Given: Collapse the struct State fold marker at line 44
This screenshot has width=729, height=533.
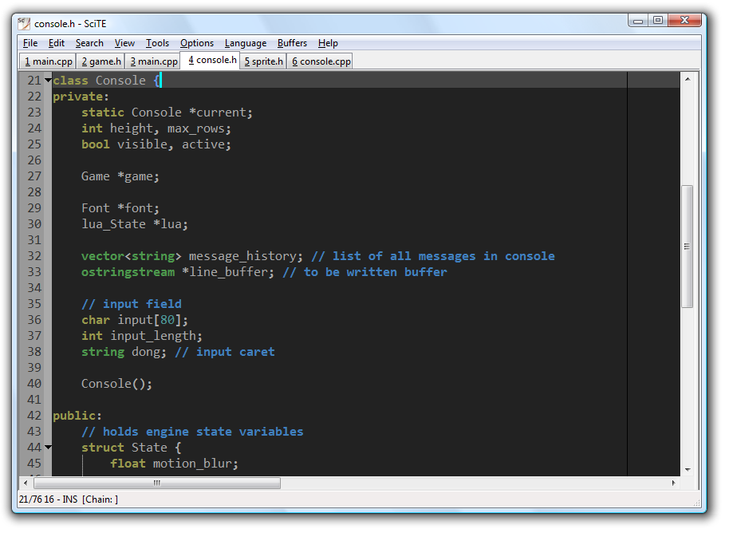Looking at the screenshot, I should click(x=48, y=448).
